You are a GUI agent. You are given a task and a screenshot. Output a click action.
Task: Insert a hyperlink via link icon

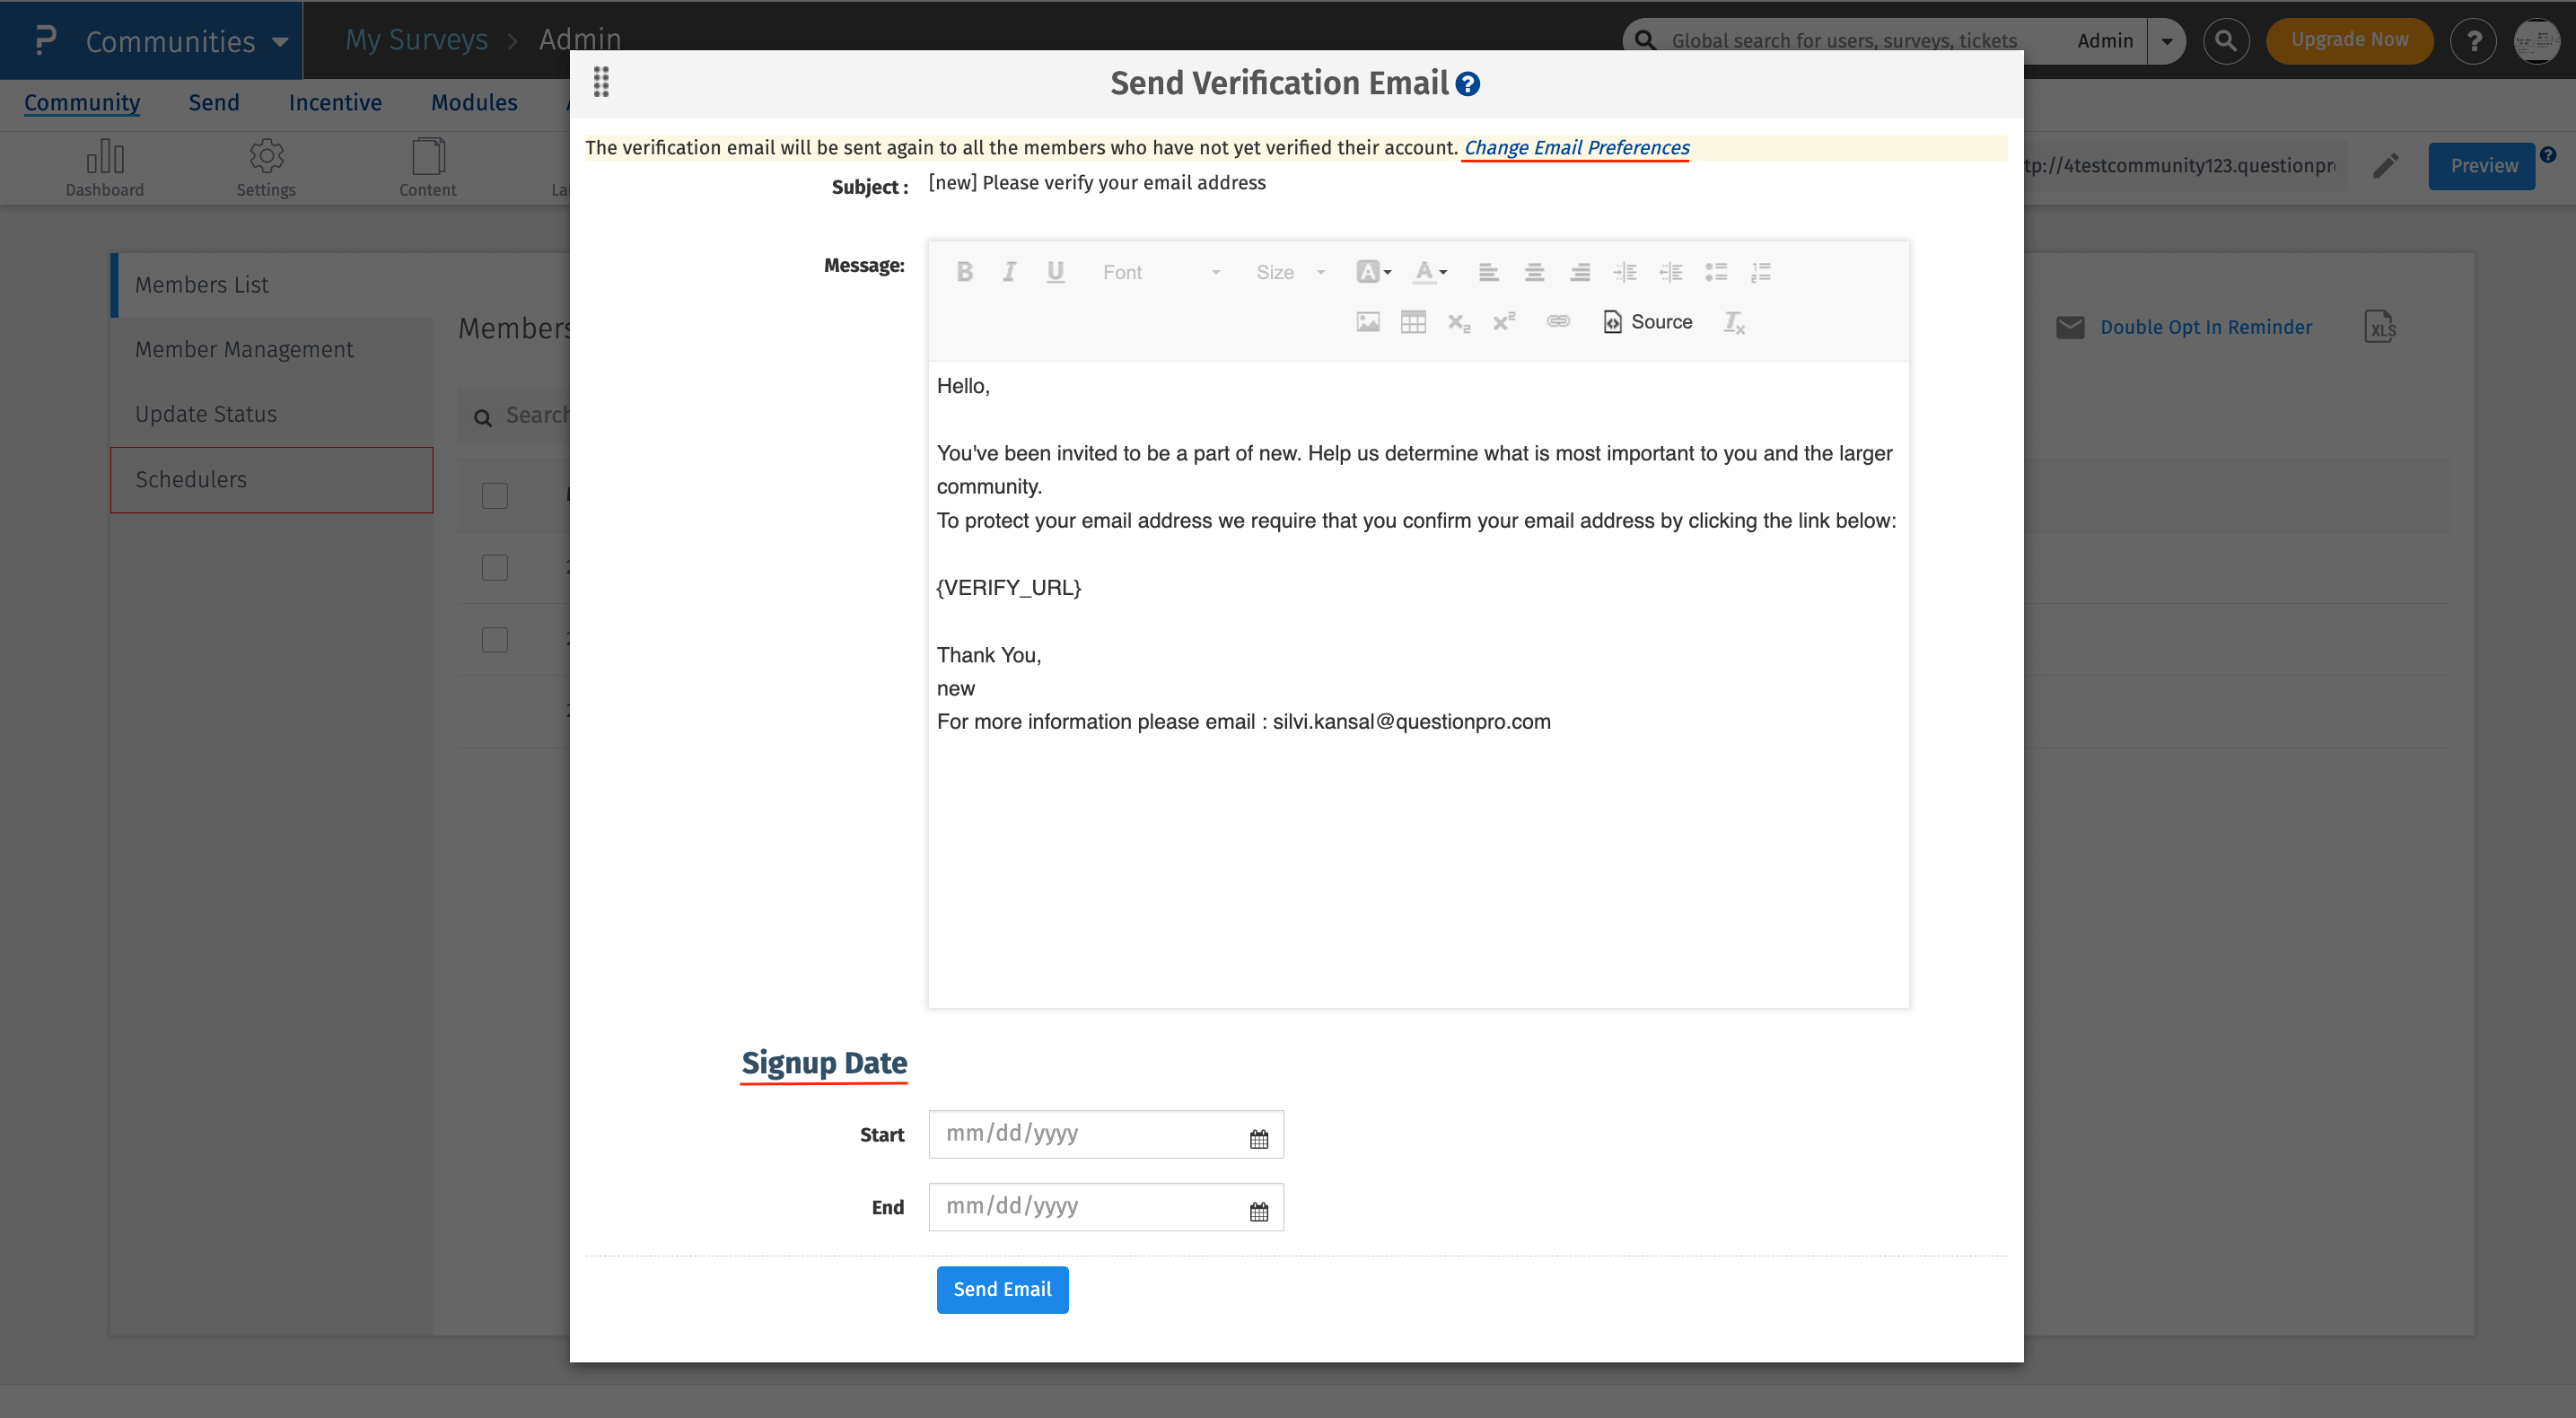pos(1558,322)
